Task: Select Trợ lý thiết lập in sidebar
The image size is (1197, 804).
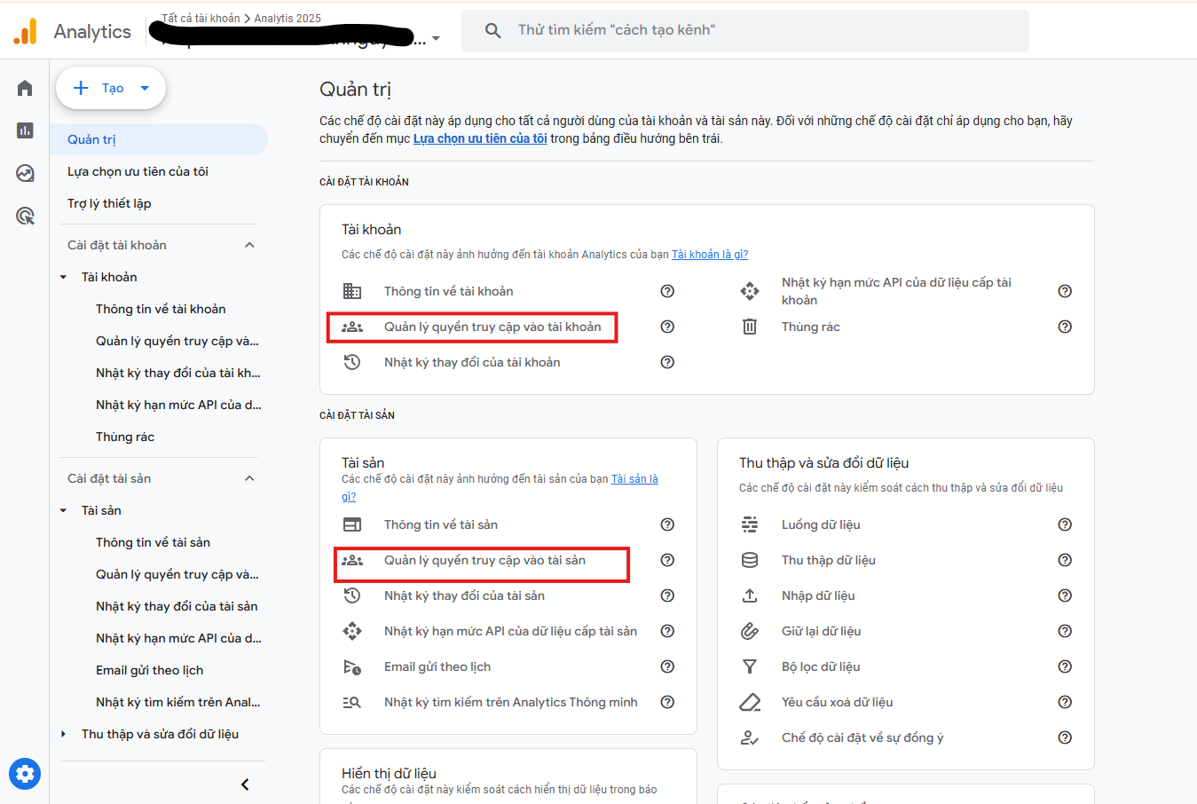Action: point(111,203)
